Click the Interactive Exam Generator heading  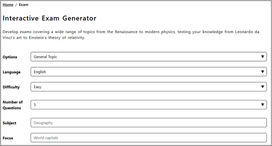(49, 18)
